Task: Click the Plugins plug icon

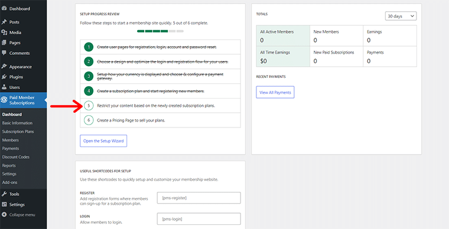Action: [x=4, y=77]
